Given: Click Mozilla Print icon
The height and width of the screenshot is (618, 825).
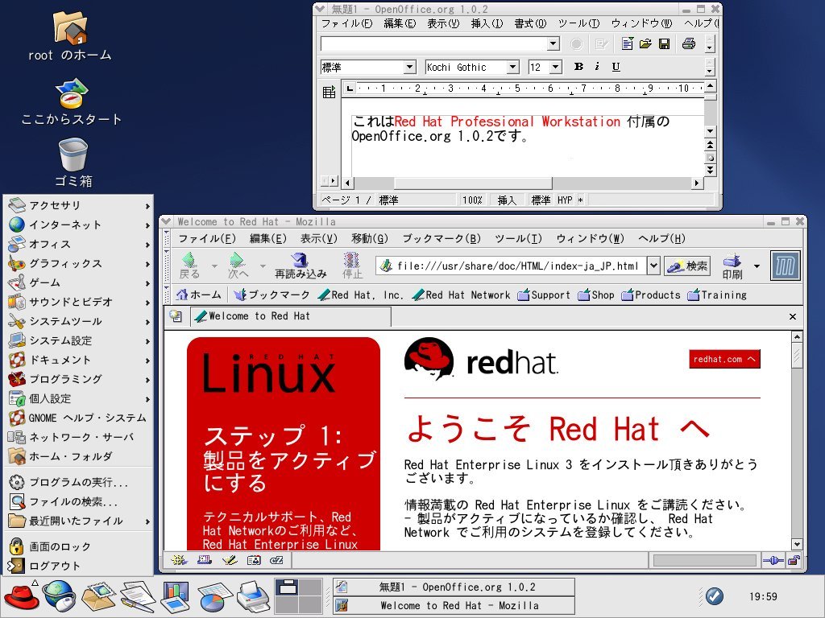Looking at the screenshot, I should pyautogui.click(x=732, y=266).
